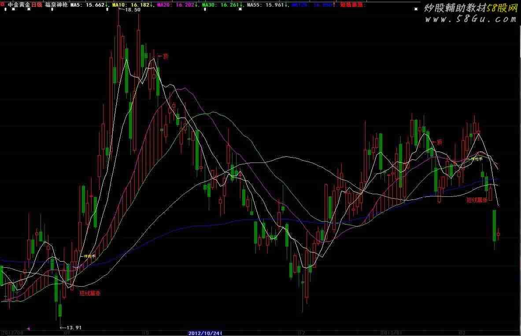Click the red 拆 marker near the chart peak

166,56
